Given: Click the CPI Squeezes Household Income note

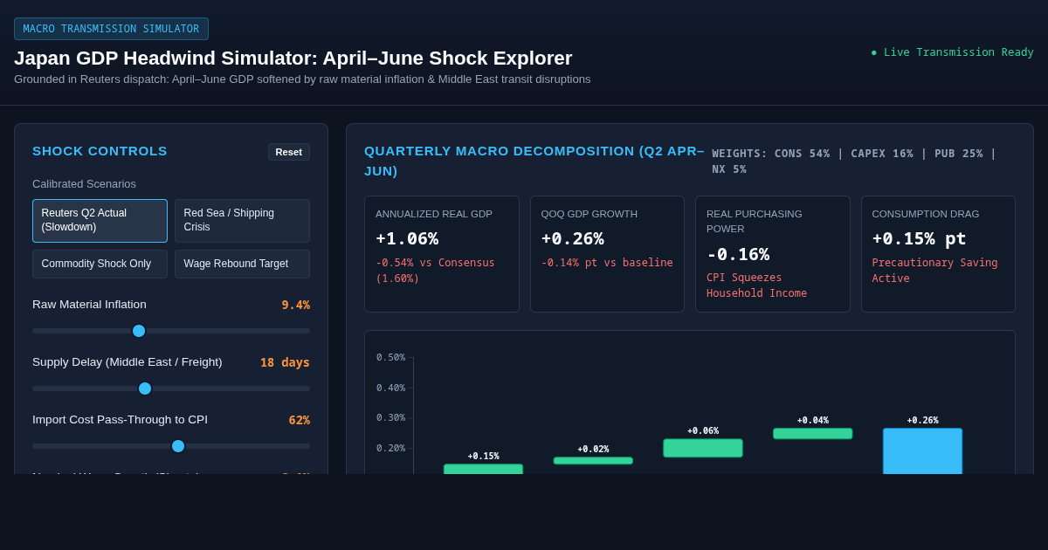Looking at the screenshot, I should tap(756, 285).
